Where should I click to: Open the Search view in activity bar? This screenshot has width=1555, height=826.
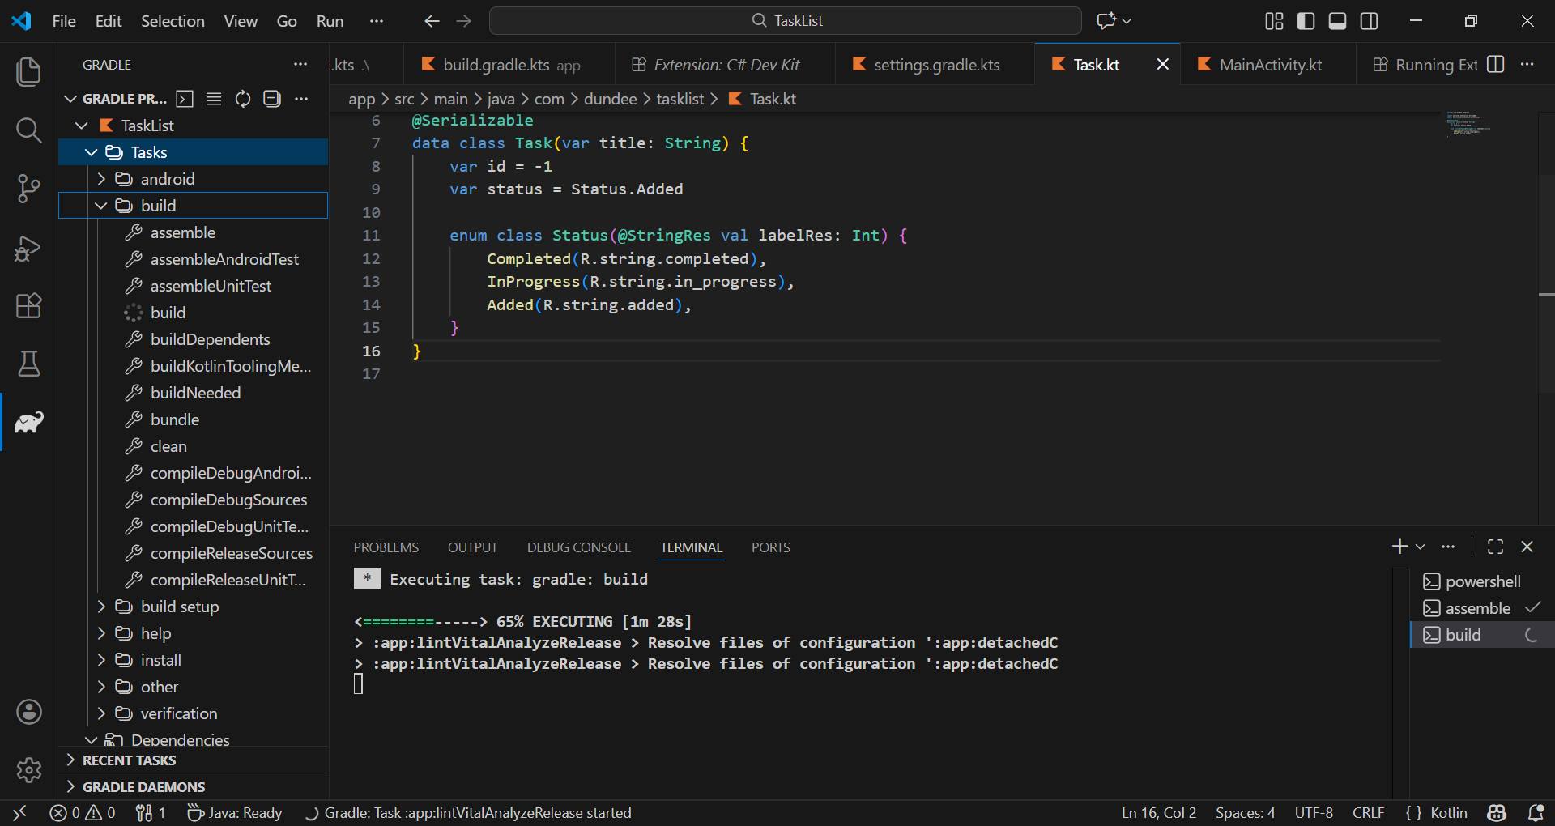pyautogui.click(x=29, y=130)
